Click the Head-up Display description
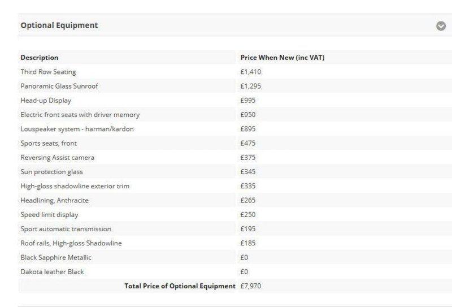Image resolution: width=452 pixels, height=307 pixels. click(46, 101)
